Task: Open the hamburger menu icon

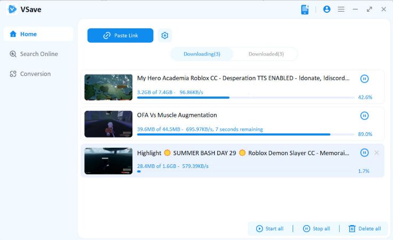Action: [x=341, y=9]
